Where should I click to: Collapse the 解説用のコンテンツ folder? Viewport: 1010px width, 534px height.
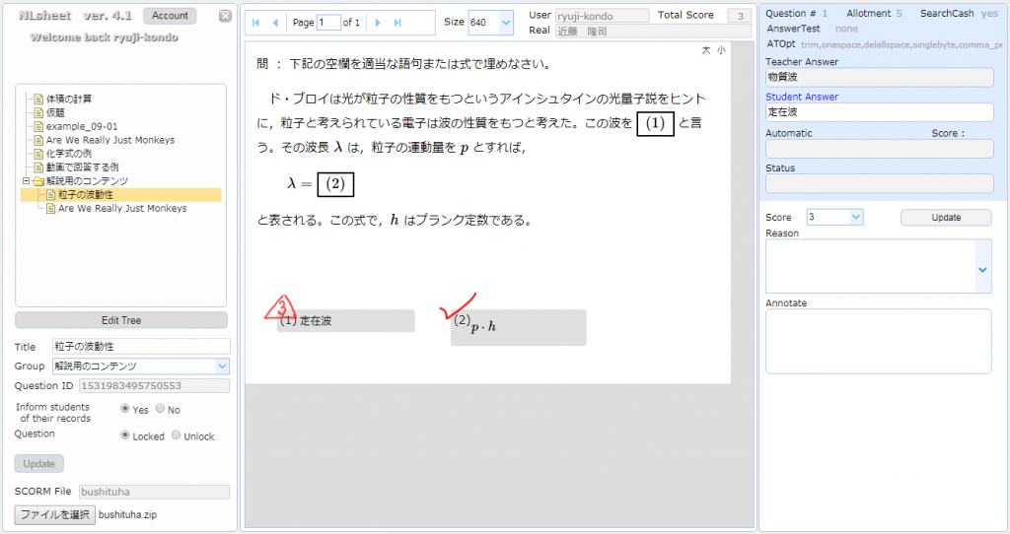27,181
